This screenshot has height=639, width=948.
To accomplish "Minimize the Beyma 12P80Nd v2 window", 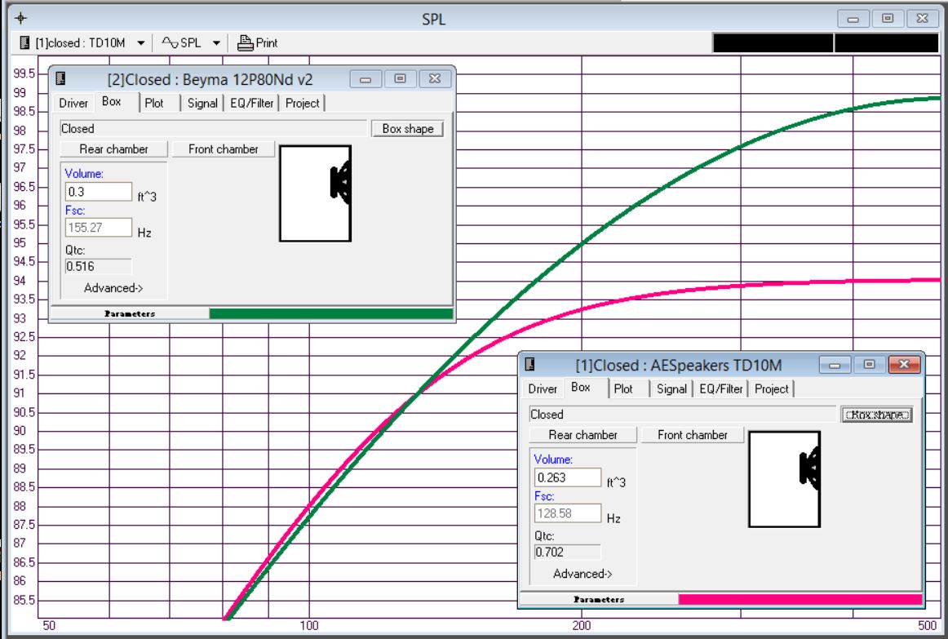I will pos(365,79).
